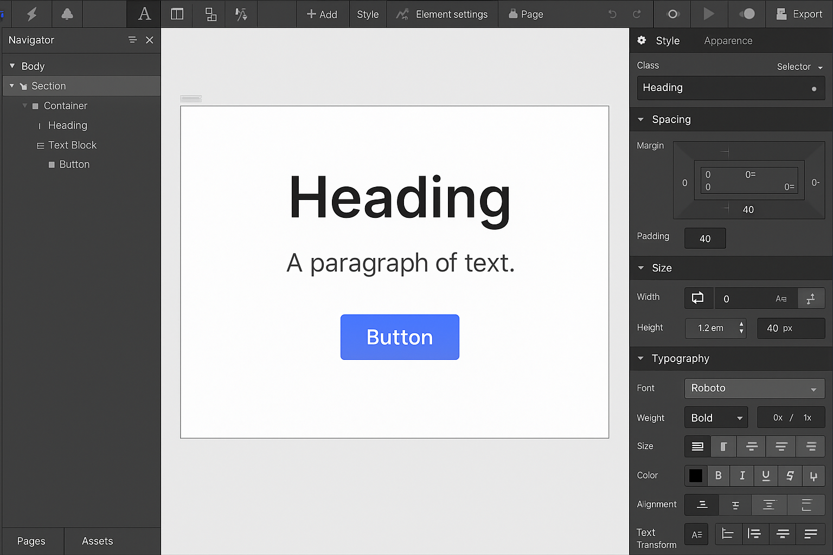Screen dimensions: 833x555
Task: Choose the third Alignment row option
Action: [x=769, y=505]
